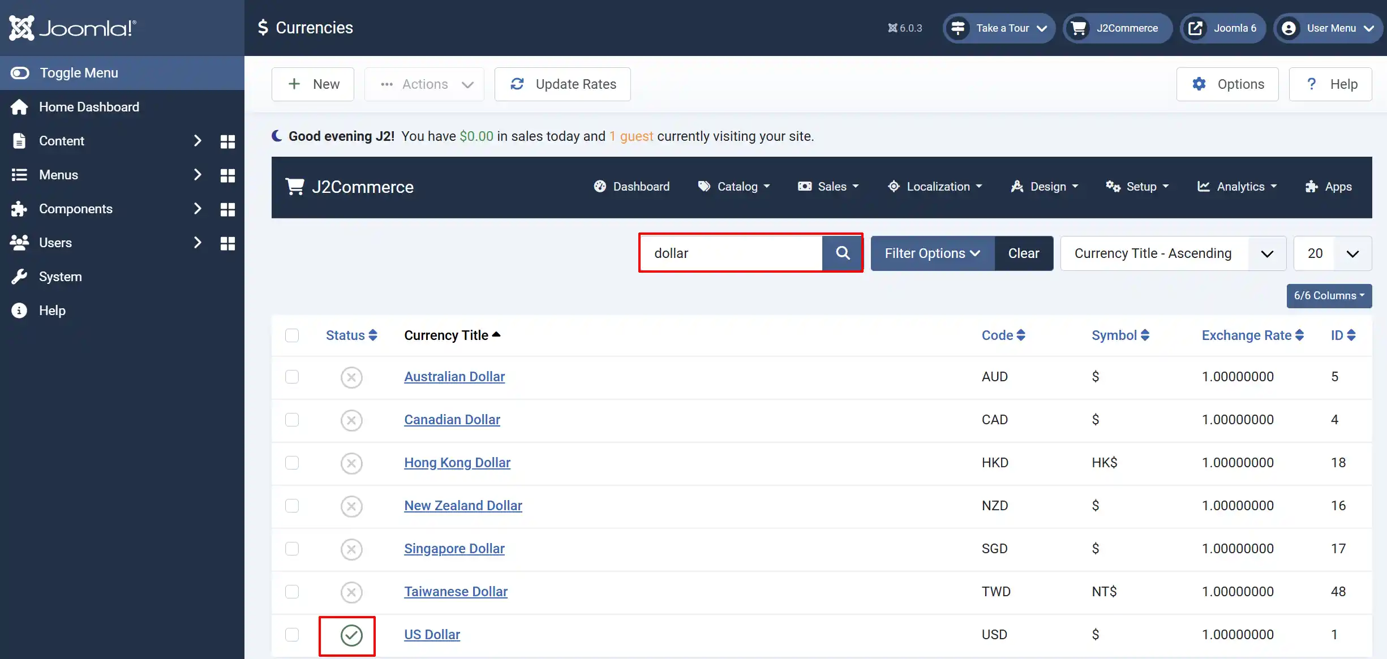Sort by Symbol column arrows
The height and width of the screenshot is (659, 1387).
(x=1145, y=335)
